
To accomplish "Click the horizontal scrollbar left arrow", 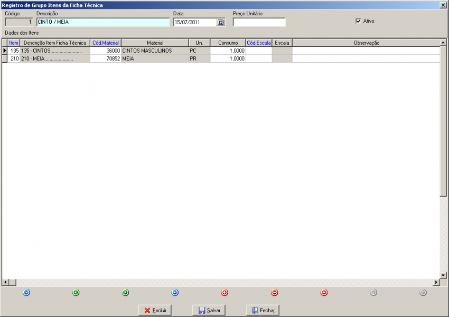I will tap(5, 282).
